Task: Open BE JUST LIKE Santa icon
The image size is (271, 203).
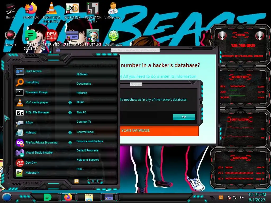Action: point(93,38)
